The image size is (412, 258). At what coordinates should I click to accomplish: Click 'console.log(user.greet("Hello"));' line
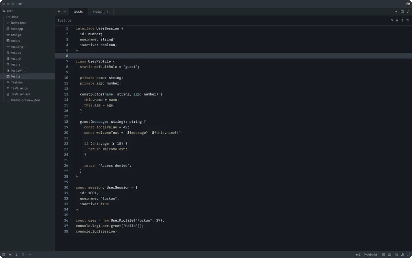tap(110, 226)
